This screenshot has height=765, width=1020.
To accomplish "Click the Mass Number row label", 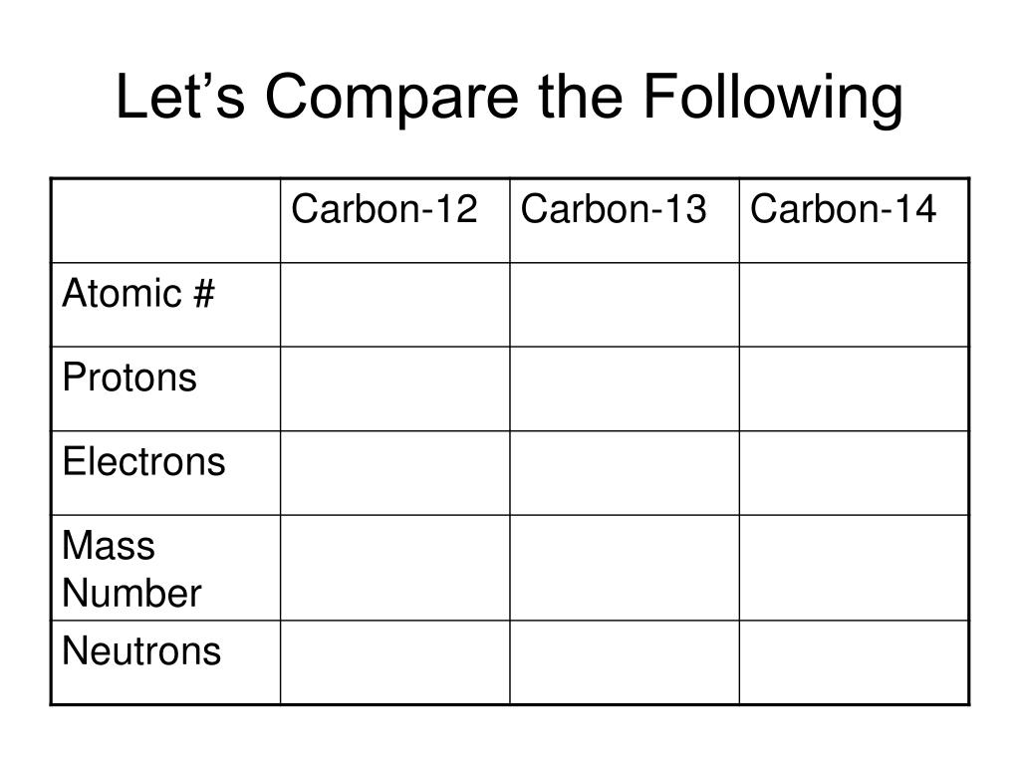I will tap(132, 569).
